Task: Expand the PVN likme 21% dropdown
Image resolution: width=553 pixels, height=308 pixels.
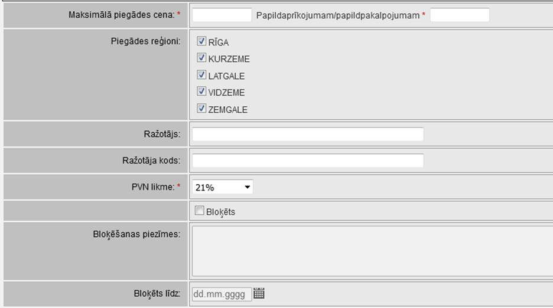Action: (x=223, y=187)
